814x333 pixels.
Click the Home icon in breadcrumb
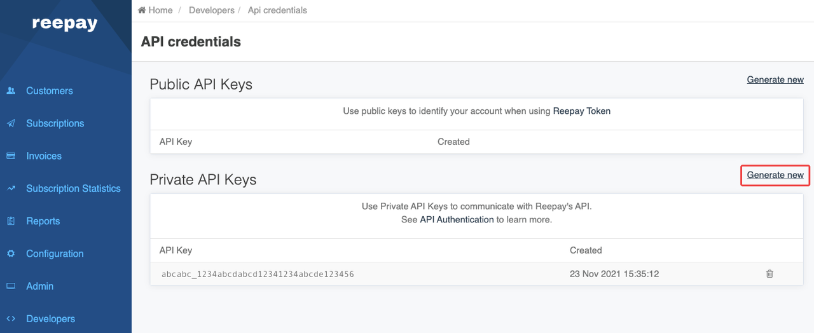point(142,10)
